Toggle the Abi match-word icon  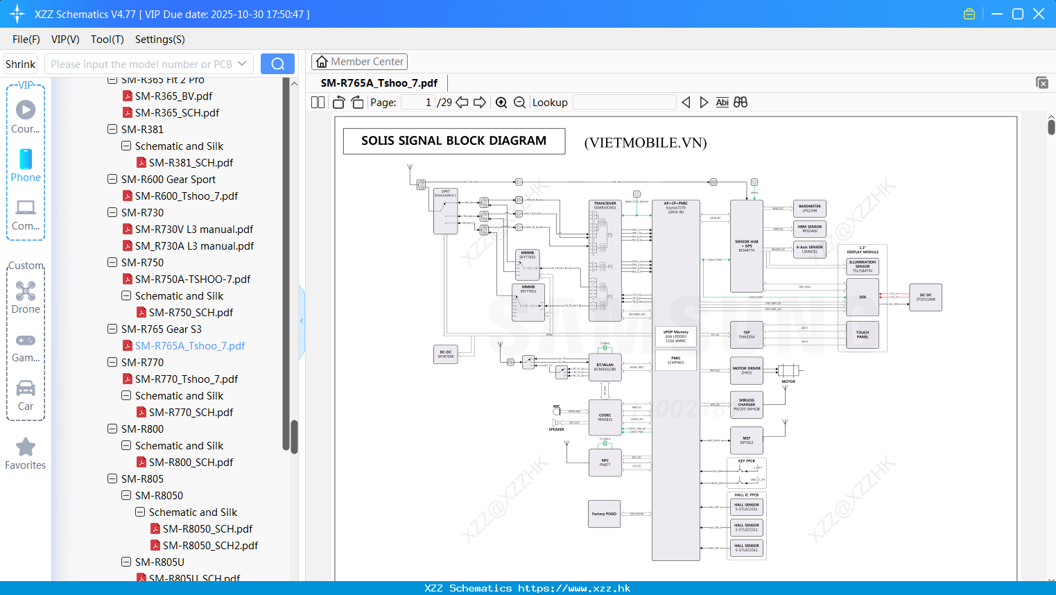[722, 102]
